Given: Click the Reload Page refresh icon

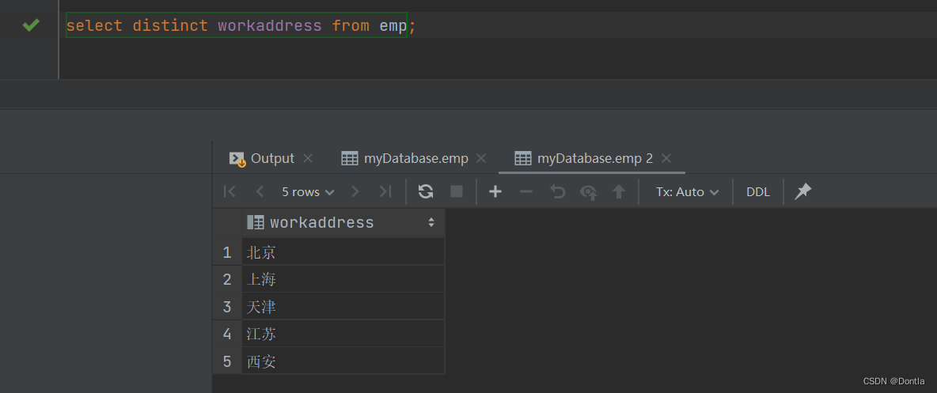Looking at the screenshot, I should click(426, 191).
